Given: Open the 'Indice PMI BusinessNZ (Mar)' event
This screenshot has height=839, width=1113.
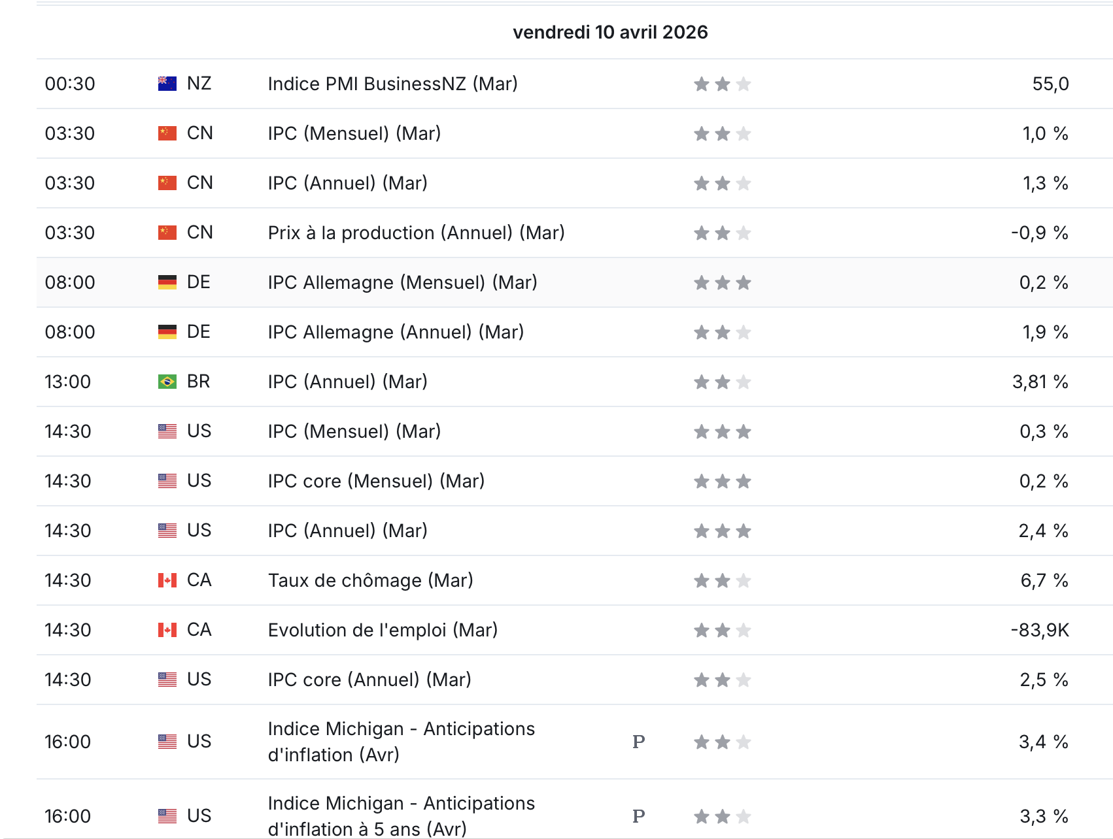Looking at the screenshot, I should point(393,84).
